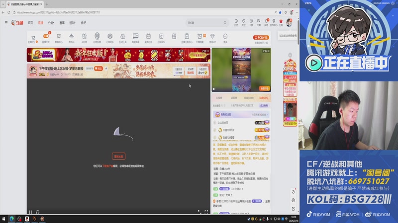Expand the 游戏 dropdown menu
The image size is (398, 223).
(72, 23)
